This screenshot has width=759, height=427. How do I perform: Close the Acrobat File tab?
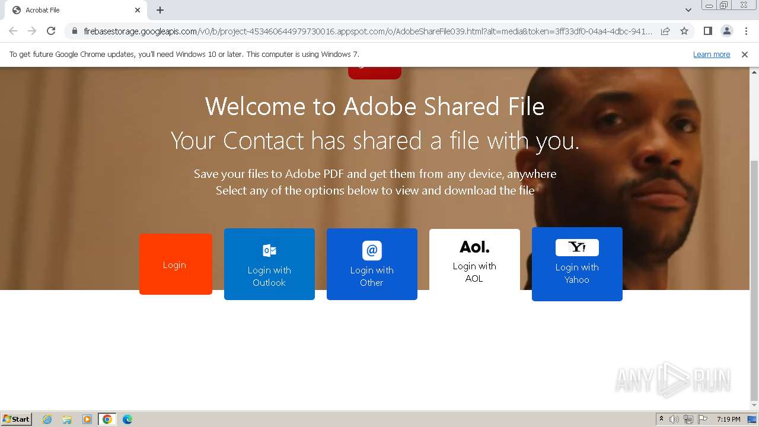tap(138, 10)
